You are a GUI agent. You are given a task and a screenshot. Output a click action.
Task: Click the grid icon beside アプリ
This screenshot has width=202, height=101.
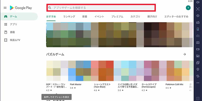tap(6, 24)
